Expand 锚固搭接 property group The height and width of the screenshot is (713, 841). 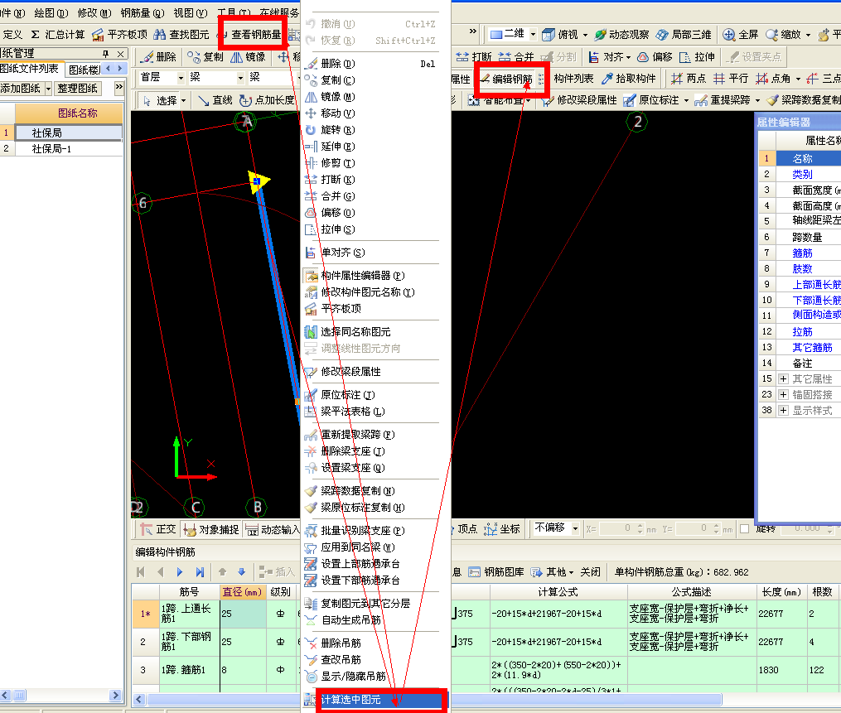tap(783, 394)
